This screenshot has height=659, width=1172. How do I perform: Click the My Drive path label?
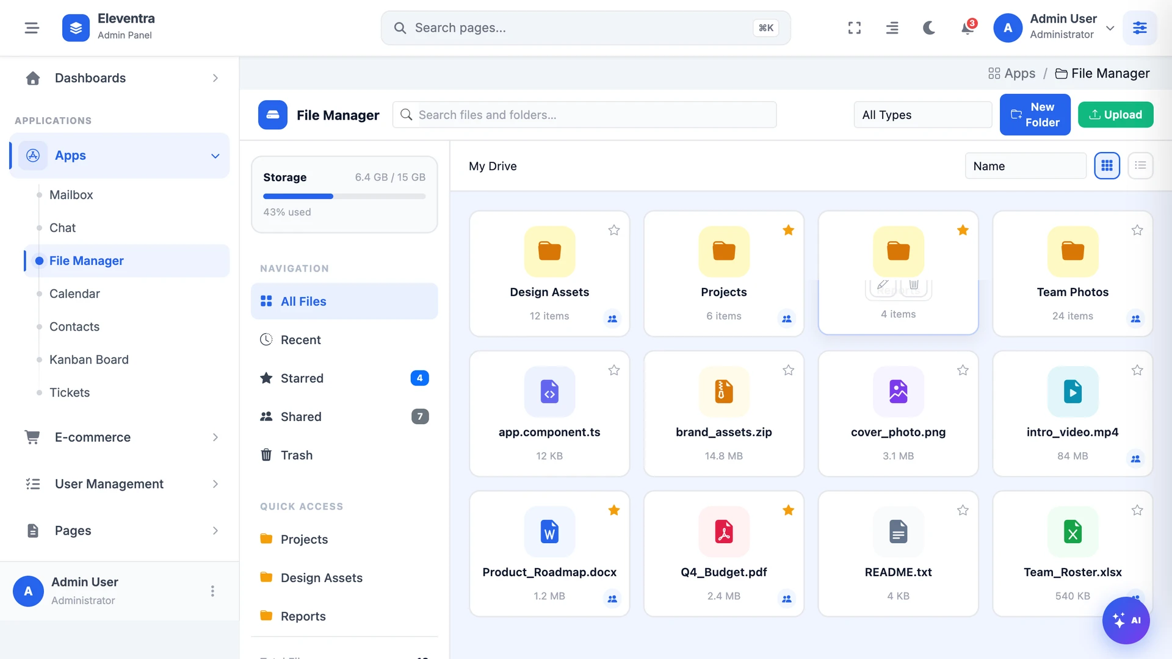pyautogui.click(x=493, y=166)
